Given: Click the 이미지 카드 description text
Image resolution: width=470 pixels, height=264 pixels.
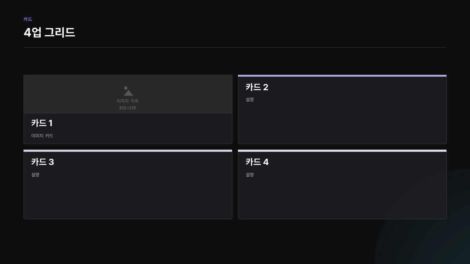Looking at the screenshot, I should tap(42, 136).
